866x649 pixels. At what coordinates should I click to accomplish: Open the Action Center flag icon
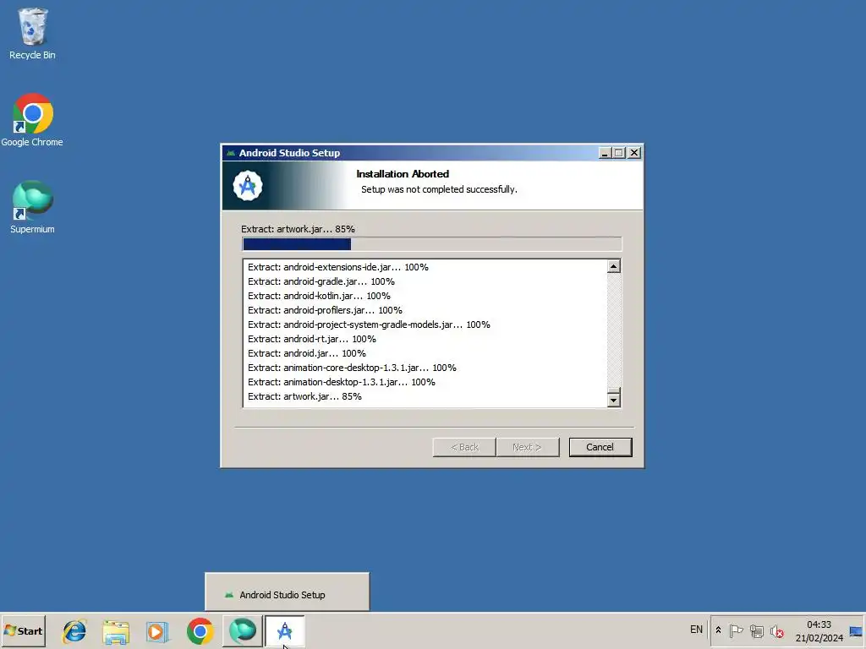pos(736,630)
